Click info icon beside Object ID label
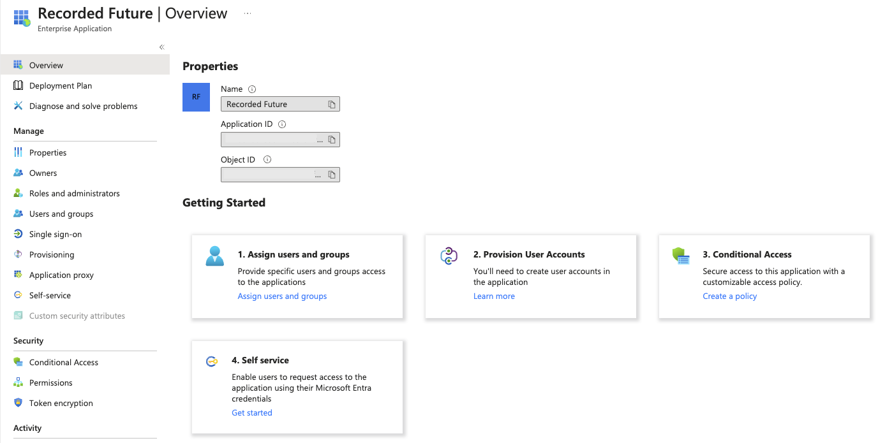The image size is (878, 443). 267,160
